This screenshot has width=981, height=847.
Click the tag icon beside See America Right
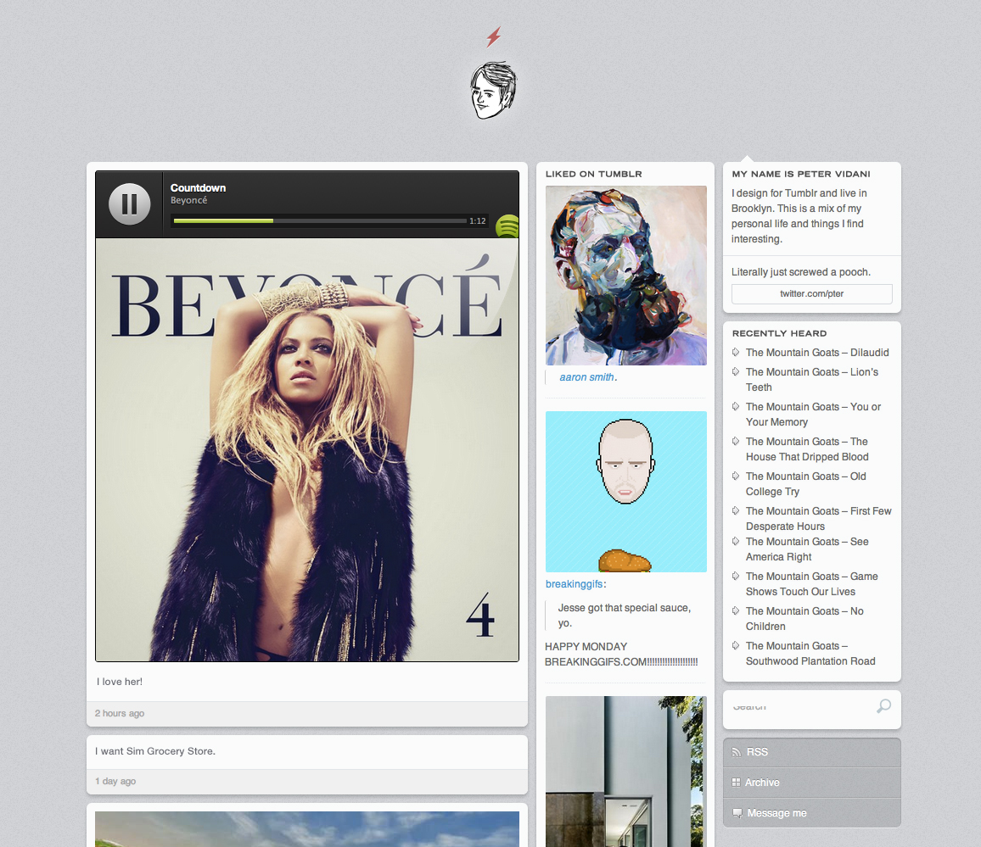point(736,541)
